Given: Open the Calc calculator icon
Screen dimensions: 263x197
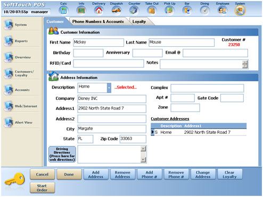Looking at the screenshot, I should tap(63, 10).
